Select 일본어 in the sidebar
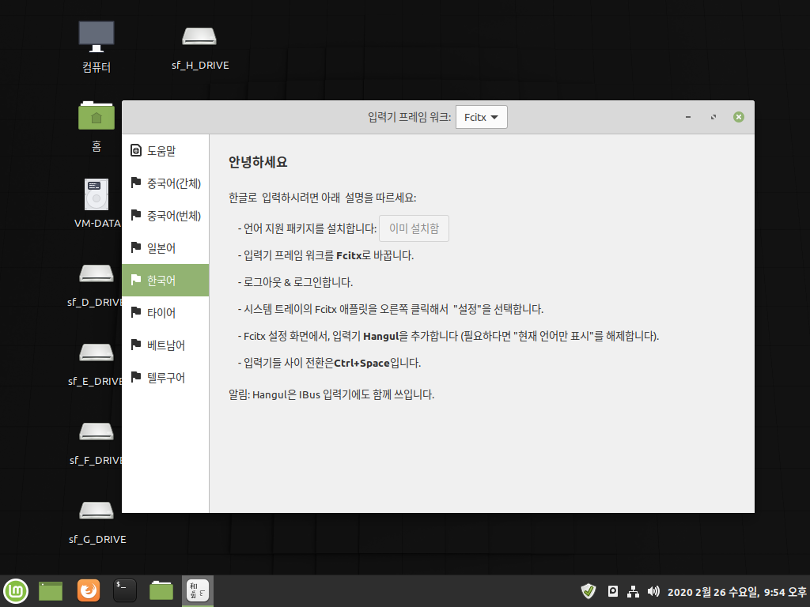Screen dimensions: 810x607 (165, 248)
